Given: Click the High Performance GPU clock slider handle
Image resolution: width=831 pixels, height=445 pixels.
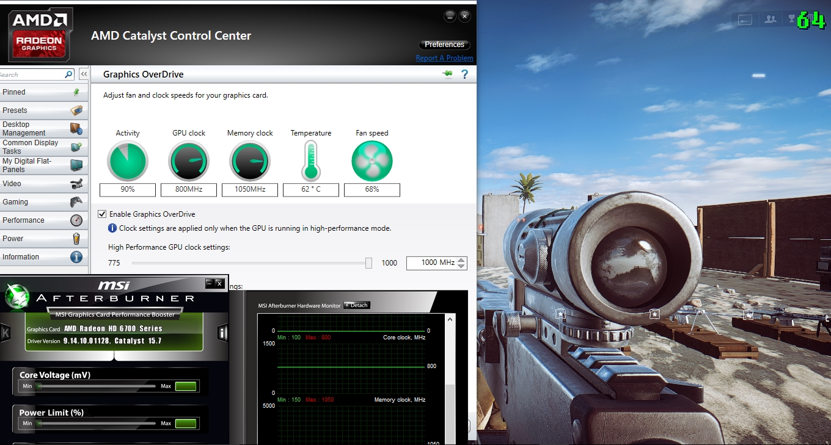Looking at the screenshot, I should 368,263.
